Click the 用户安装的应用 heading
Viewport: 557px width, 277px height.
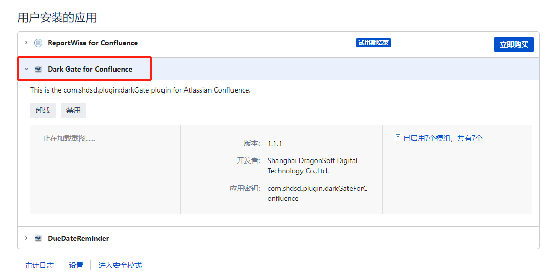coord(57,18)
